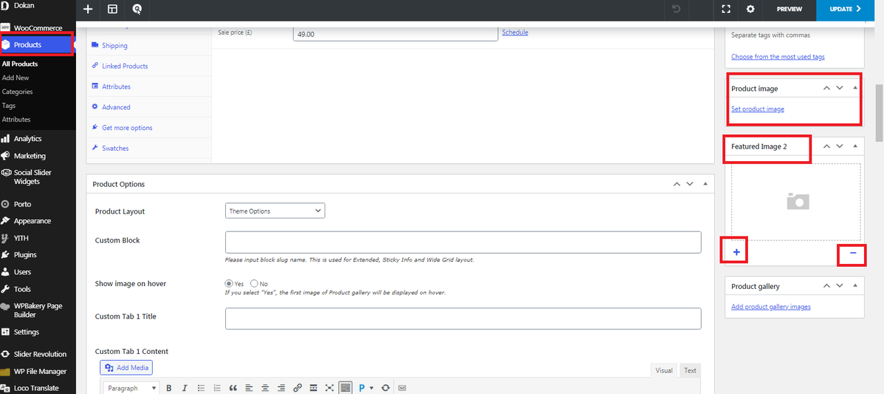Move Product image panel down
This screenshot has height=394, width=884.
(840, 88)
